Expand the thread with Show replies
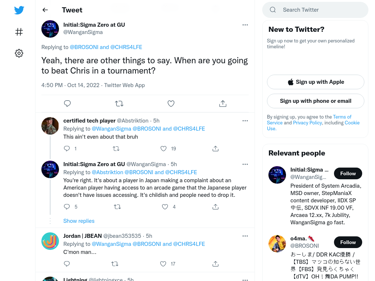 coord(79,221)
